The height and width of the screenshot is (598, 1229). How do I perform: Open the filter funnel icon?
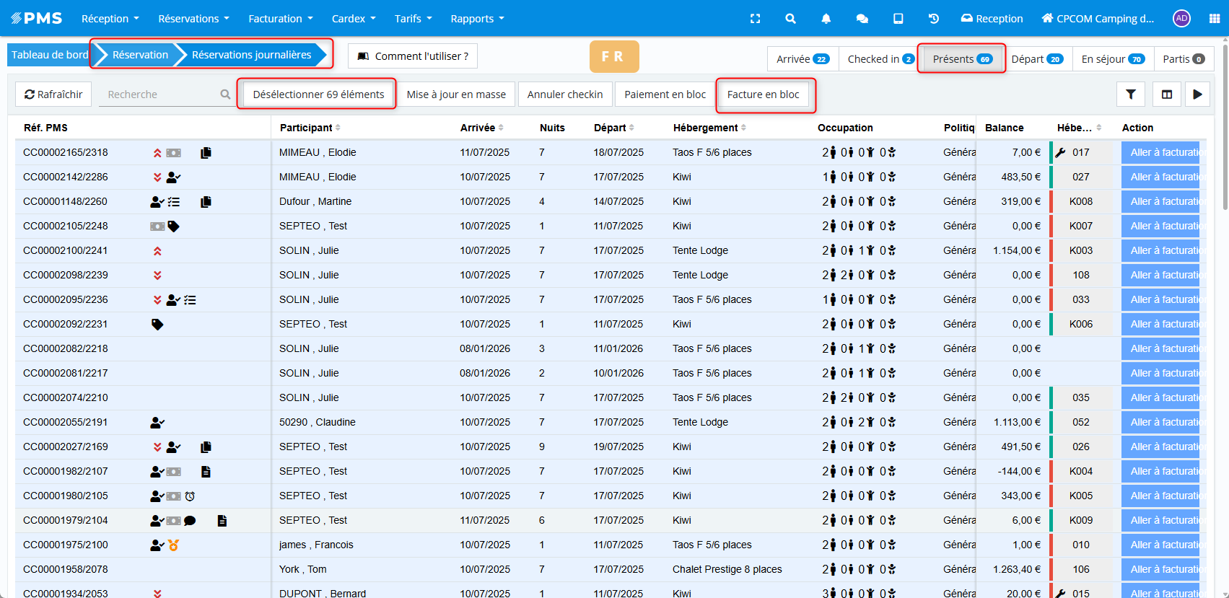(1131, 94)
